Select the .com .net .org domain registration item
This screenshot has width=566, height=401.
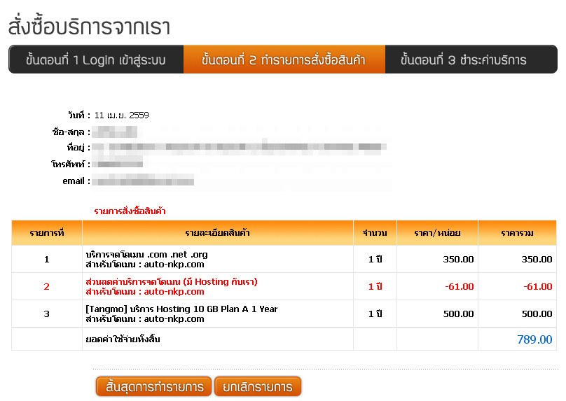[146, 255]
